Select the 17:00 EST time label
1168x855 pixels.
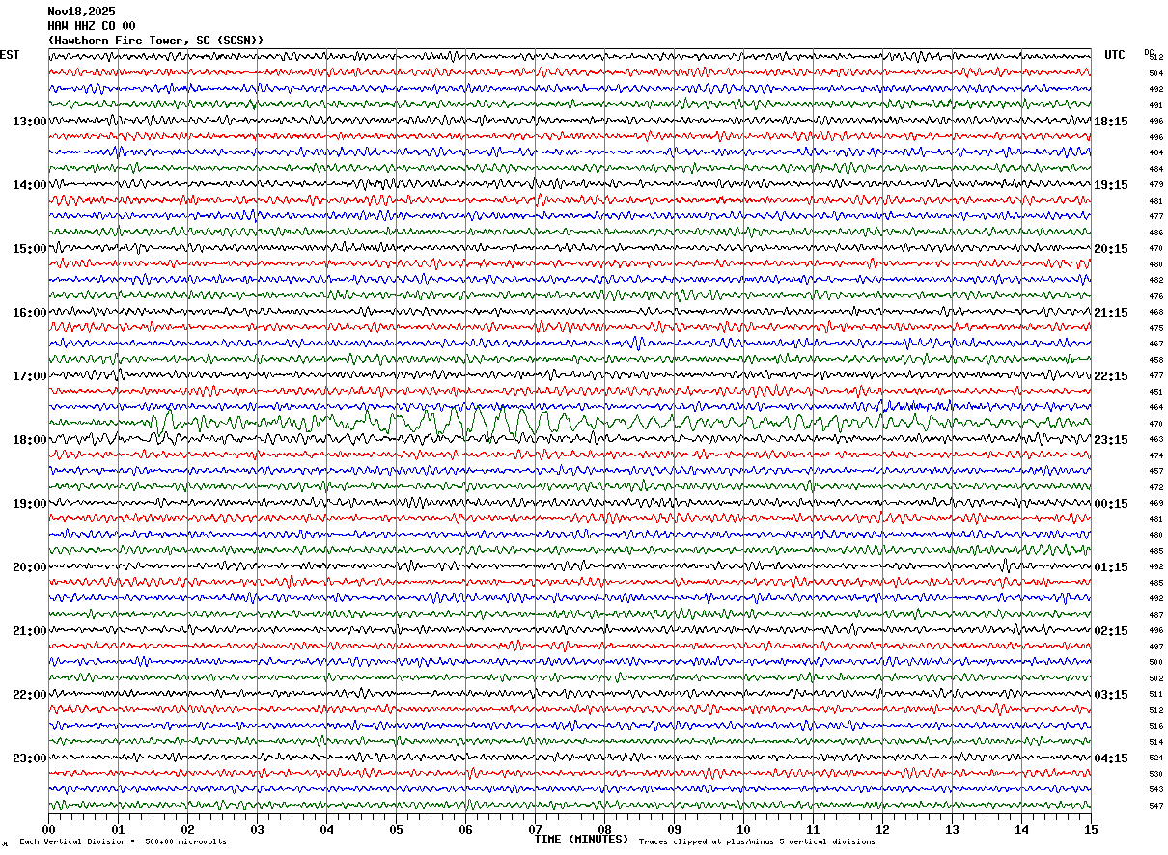click(x=29, y=376)
